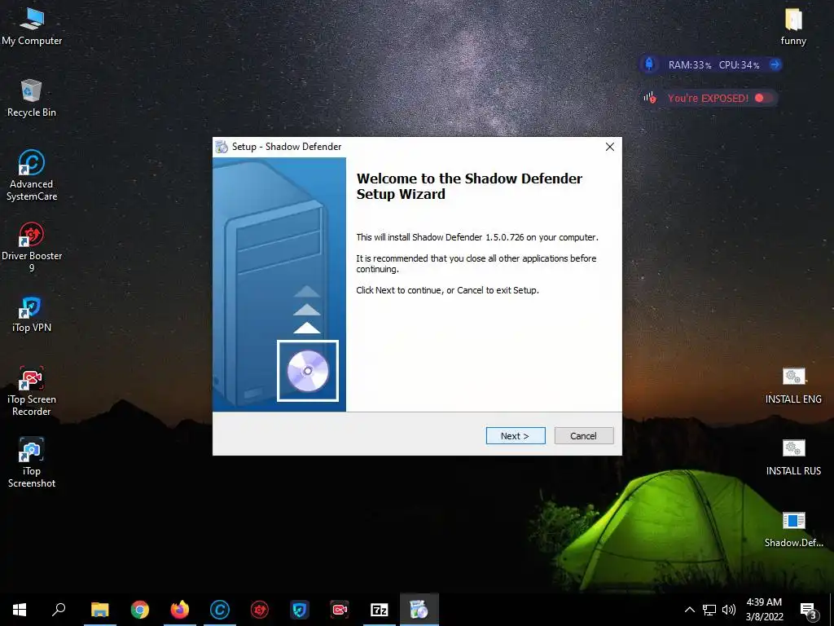Click the rocket icon in the RAM/CPU widget
This screenshot has width=834, height=626.
649,64
